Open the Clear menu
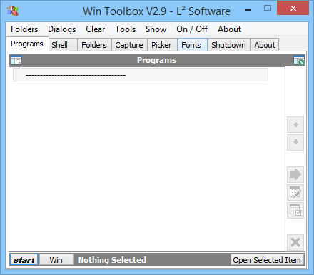Image resolution: width=314 pixels, height=275 pixels. [96, 29]
